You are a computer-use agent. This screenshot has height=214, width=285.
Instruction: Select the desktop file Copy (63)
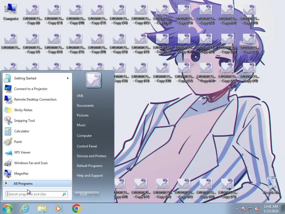coord(206,43)
